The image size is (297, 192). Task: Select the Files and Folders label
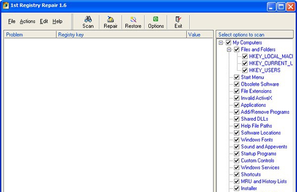click(258, 49)
